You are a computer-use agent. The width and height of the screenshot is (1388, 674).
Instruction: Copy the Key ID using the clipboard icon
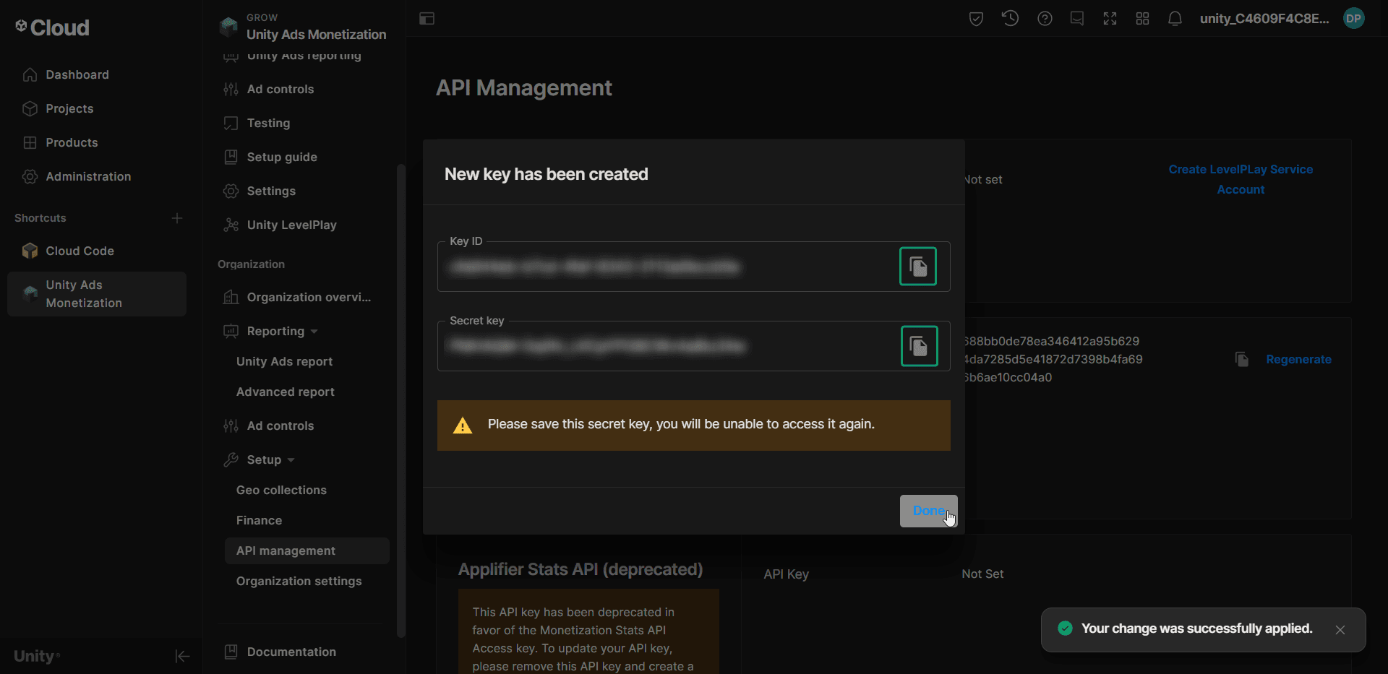coord(917,266)
